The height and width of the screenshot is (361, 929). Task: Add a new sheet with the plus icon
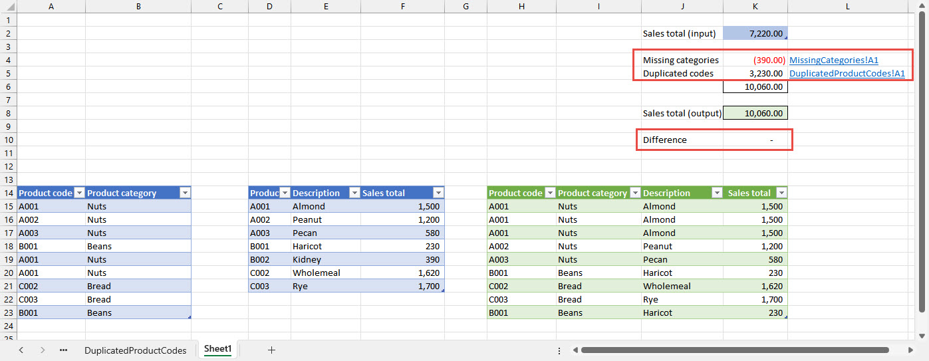pos(271,350)
